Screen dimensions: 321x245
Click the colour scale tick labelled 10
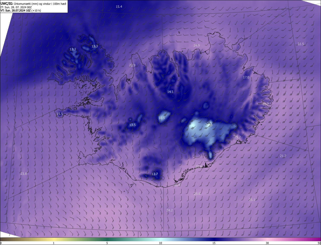pyautogui.click(x=160, y=243)
